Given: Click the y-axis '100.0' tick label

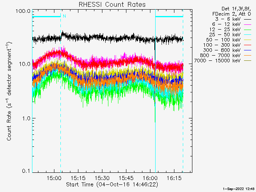Looking at the screenshot, I should tap(23, 11).
